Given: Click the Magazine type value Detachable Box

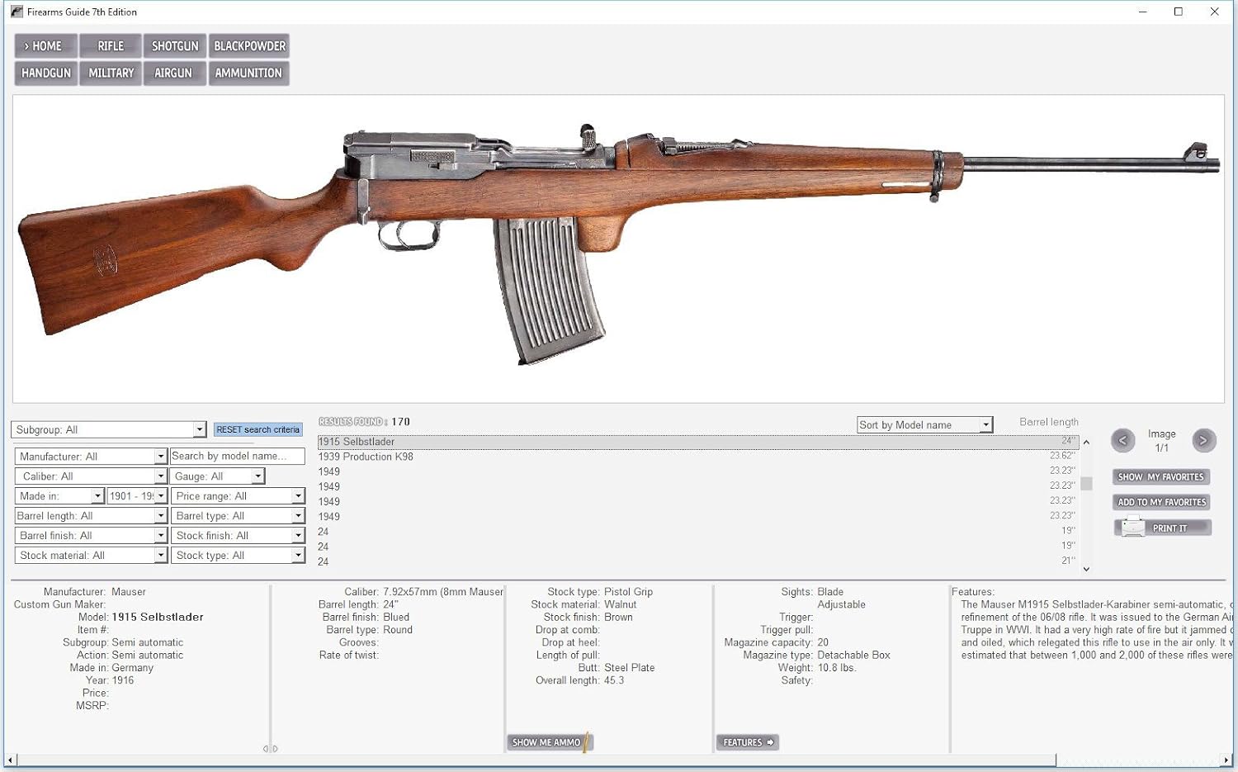Looking at the screenshot, I should click(x=853, y=655).
